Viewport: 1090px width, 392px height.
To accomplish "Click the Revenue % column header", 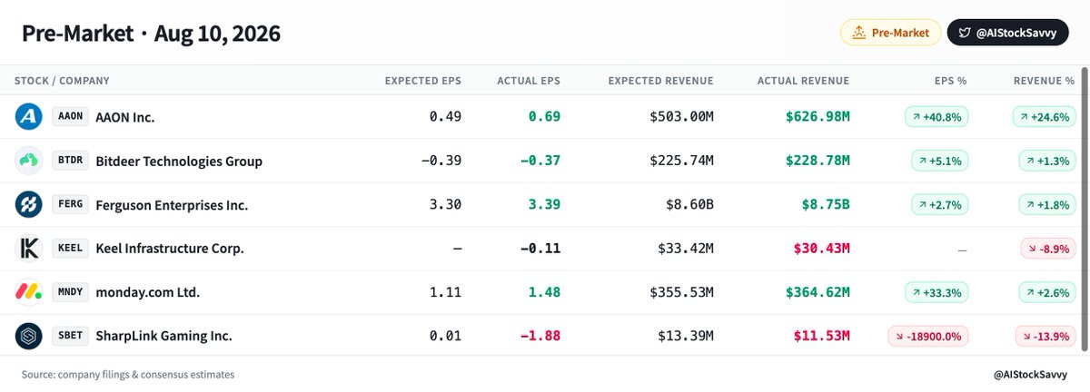I will click(x=1045, y=81).
